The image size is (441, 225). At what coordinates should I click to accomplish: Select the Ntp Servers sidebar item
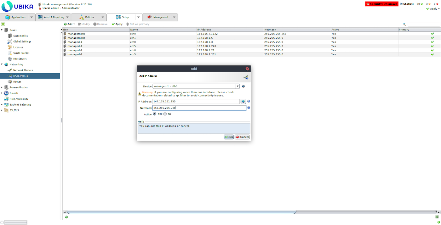pyautogui.click(x=20, y=59)
